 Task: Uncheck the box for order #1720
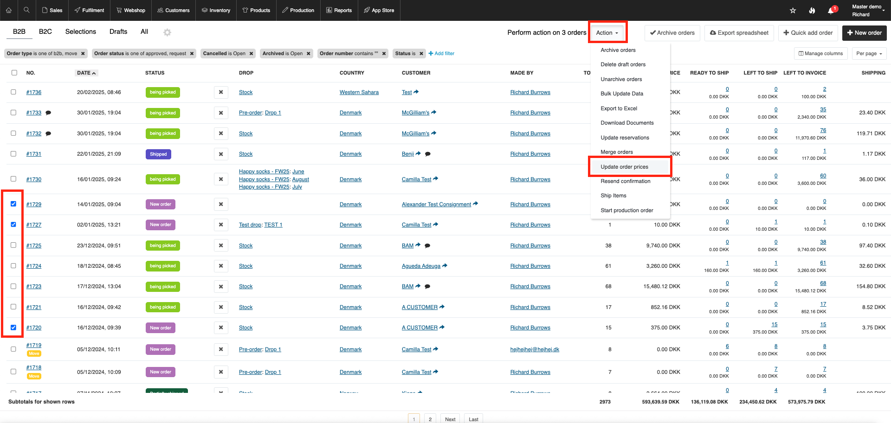(x=13, y=328)
